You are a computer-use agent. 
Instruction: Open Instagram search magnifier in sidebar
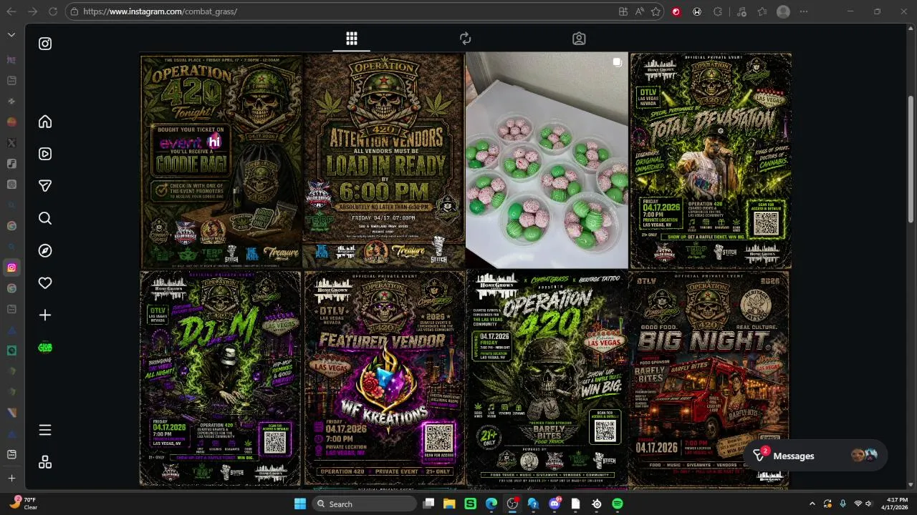(45, 218)
